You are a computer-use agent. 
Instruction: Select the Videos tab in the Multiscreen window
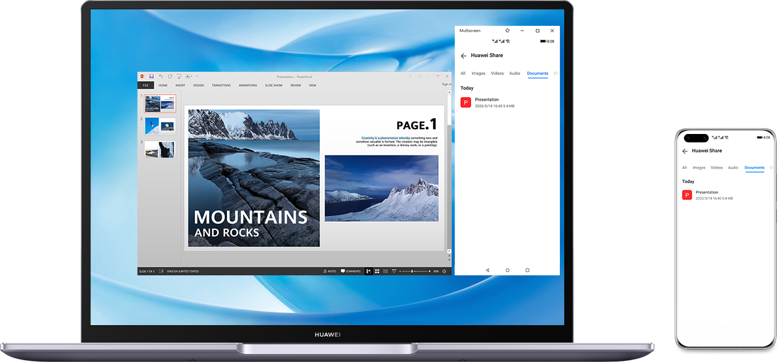pyautogui.click(x=497, y=74)
